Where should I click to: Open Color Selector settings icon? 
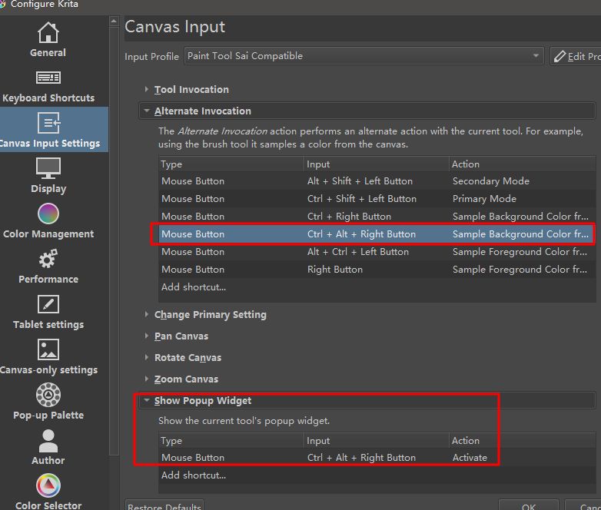point(48,485)
